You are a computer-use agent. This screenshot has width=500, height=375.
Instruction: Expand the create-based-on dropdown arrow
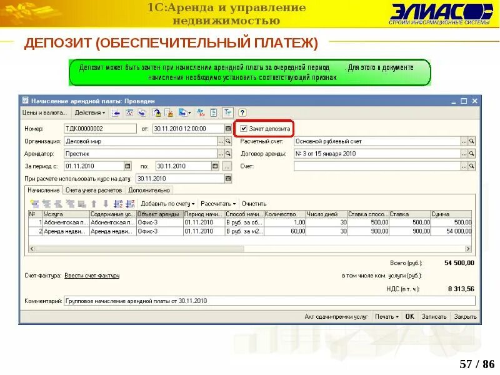click(x=189, y=113)
